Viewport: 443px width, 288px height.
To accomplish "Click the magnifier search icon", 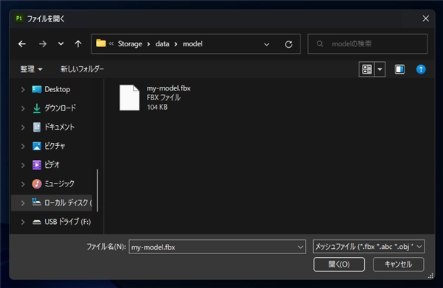I will (x=320, y=44).
